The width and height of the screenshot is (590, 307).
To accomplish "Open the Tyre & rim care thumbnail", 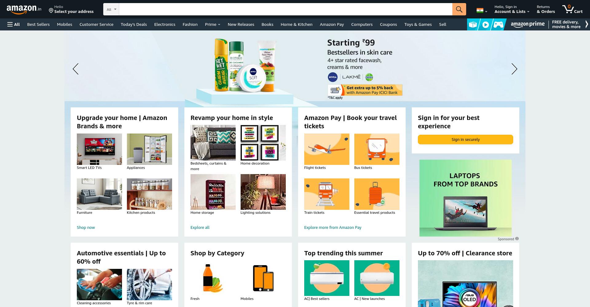I will 149,285.
